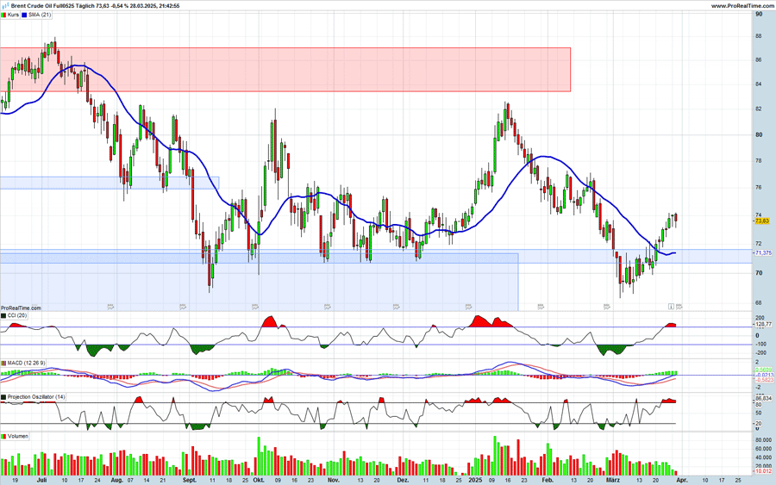The height and width of the screenshot is (485, 776).
Task: Click the rollover flag icon right of the info icon
Action: pos(679,306)
